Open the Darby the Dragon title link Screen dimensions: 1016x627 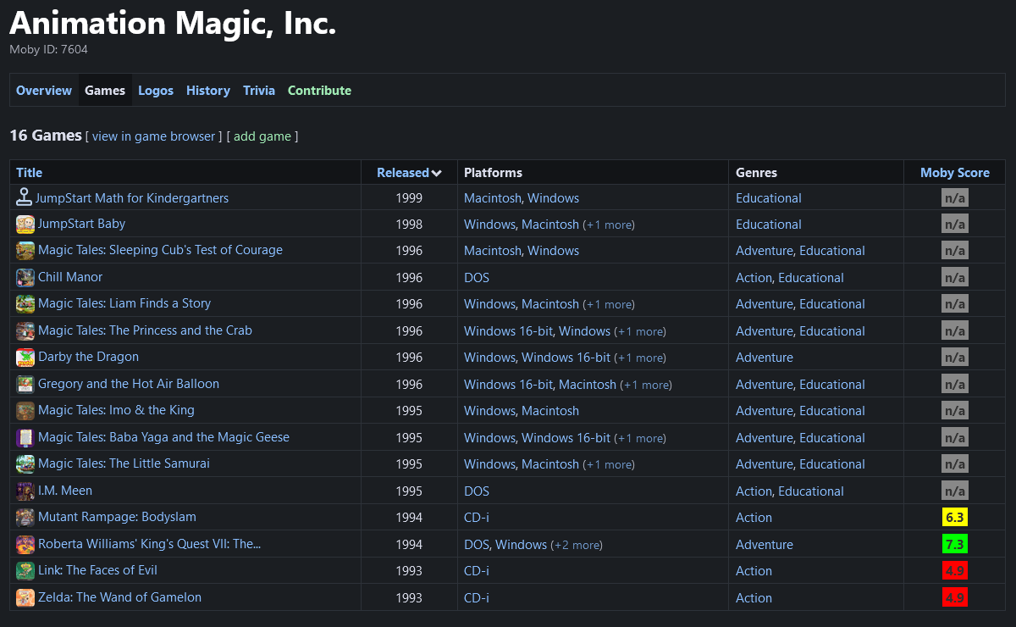tap(89, 357)
